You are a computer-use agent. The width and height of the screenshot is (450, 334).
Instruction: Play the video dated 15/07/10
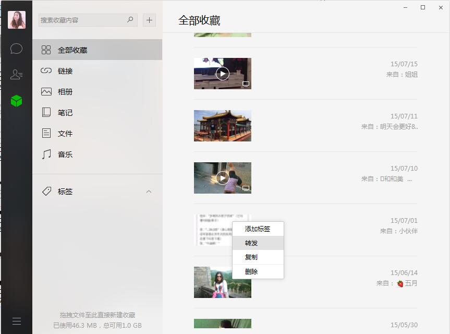[x=222, y=177]
